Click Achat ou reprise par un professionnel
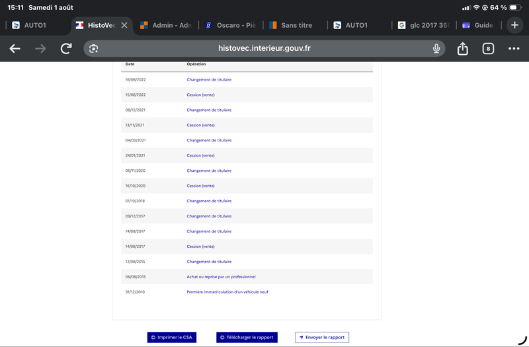The width and height of the screenshot is (529, 347). click(221, 277)
